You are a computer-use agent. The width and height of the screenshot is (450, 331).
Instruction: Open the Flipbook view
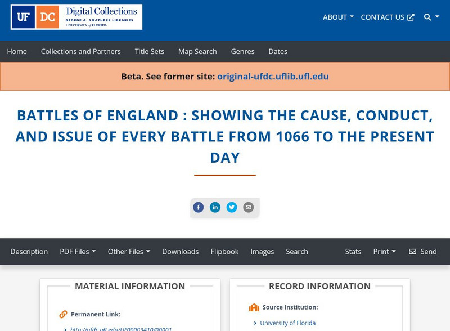click(224, 252)
